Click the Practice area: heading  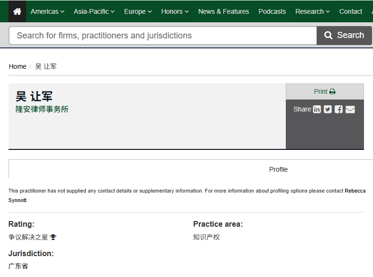tap(218, 224)
